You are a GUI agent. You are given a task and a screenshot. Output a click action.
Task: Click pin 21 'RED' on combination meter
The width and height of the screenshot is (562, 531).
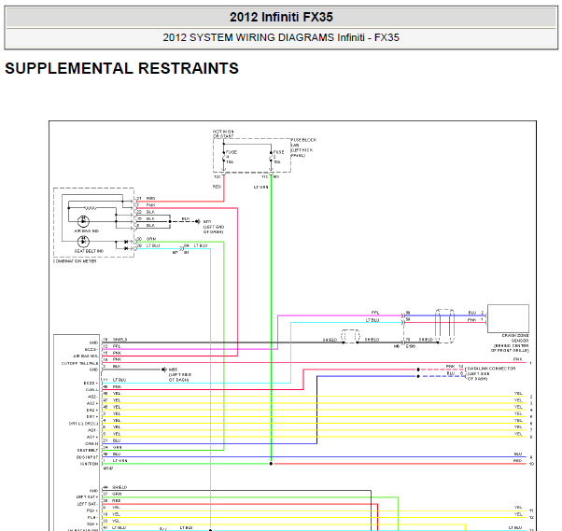(x=147, y=198)
